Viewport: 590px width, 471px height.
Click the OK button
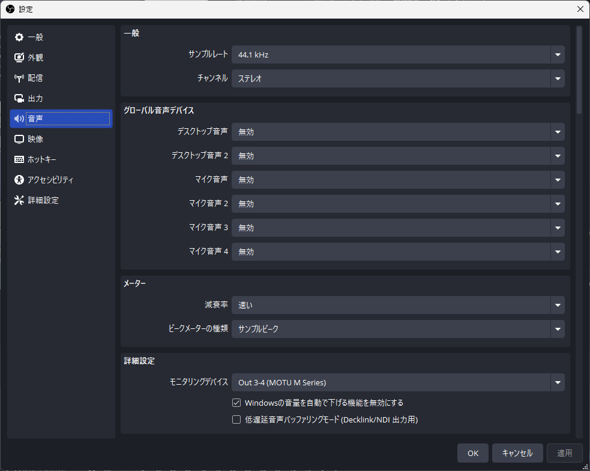472,452
